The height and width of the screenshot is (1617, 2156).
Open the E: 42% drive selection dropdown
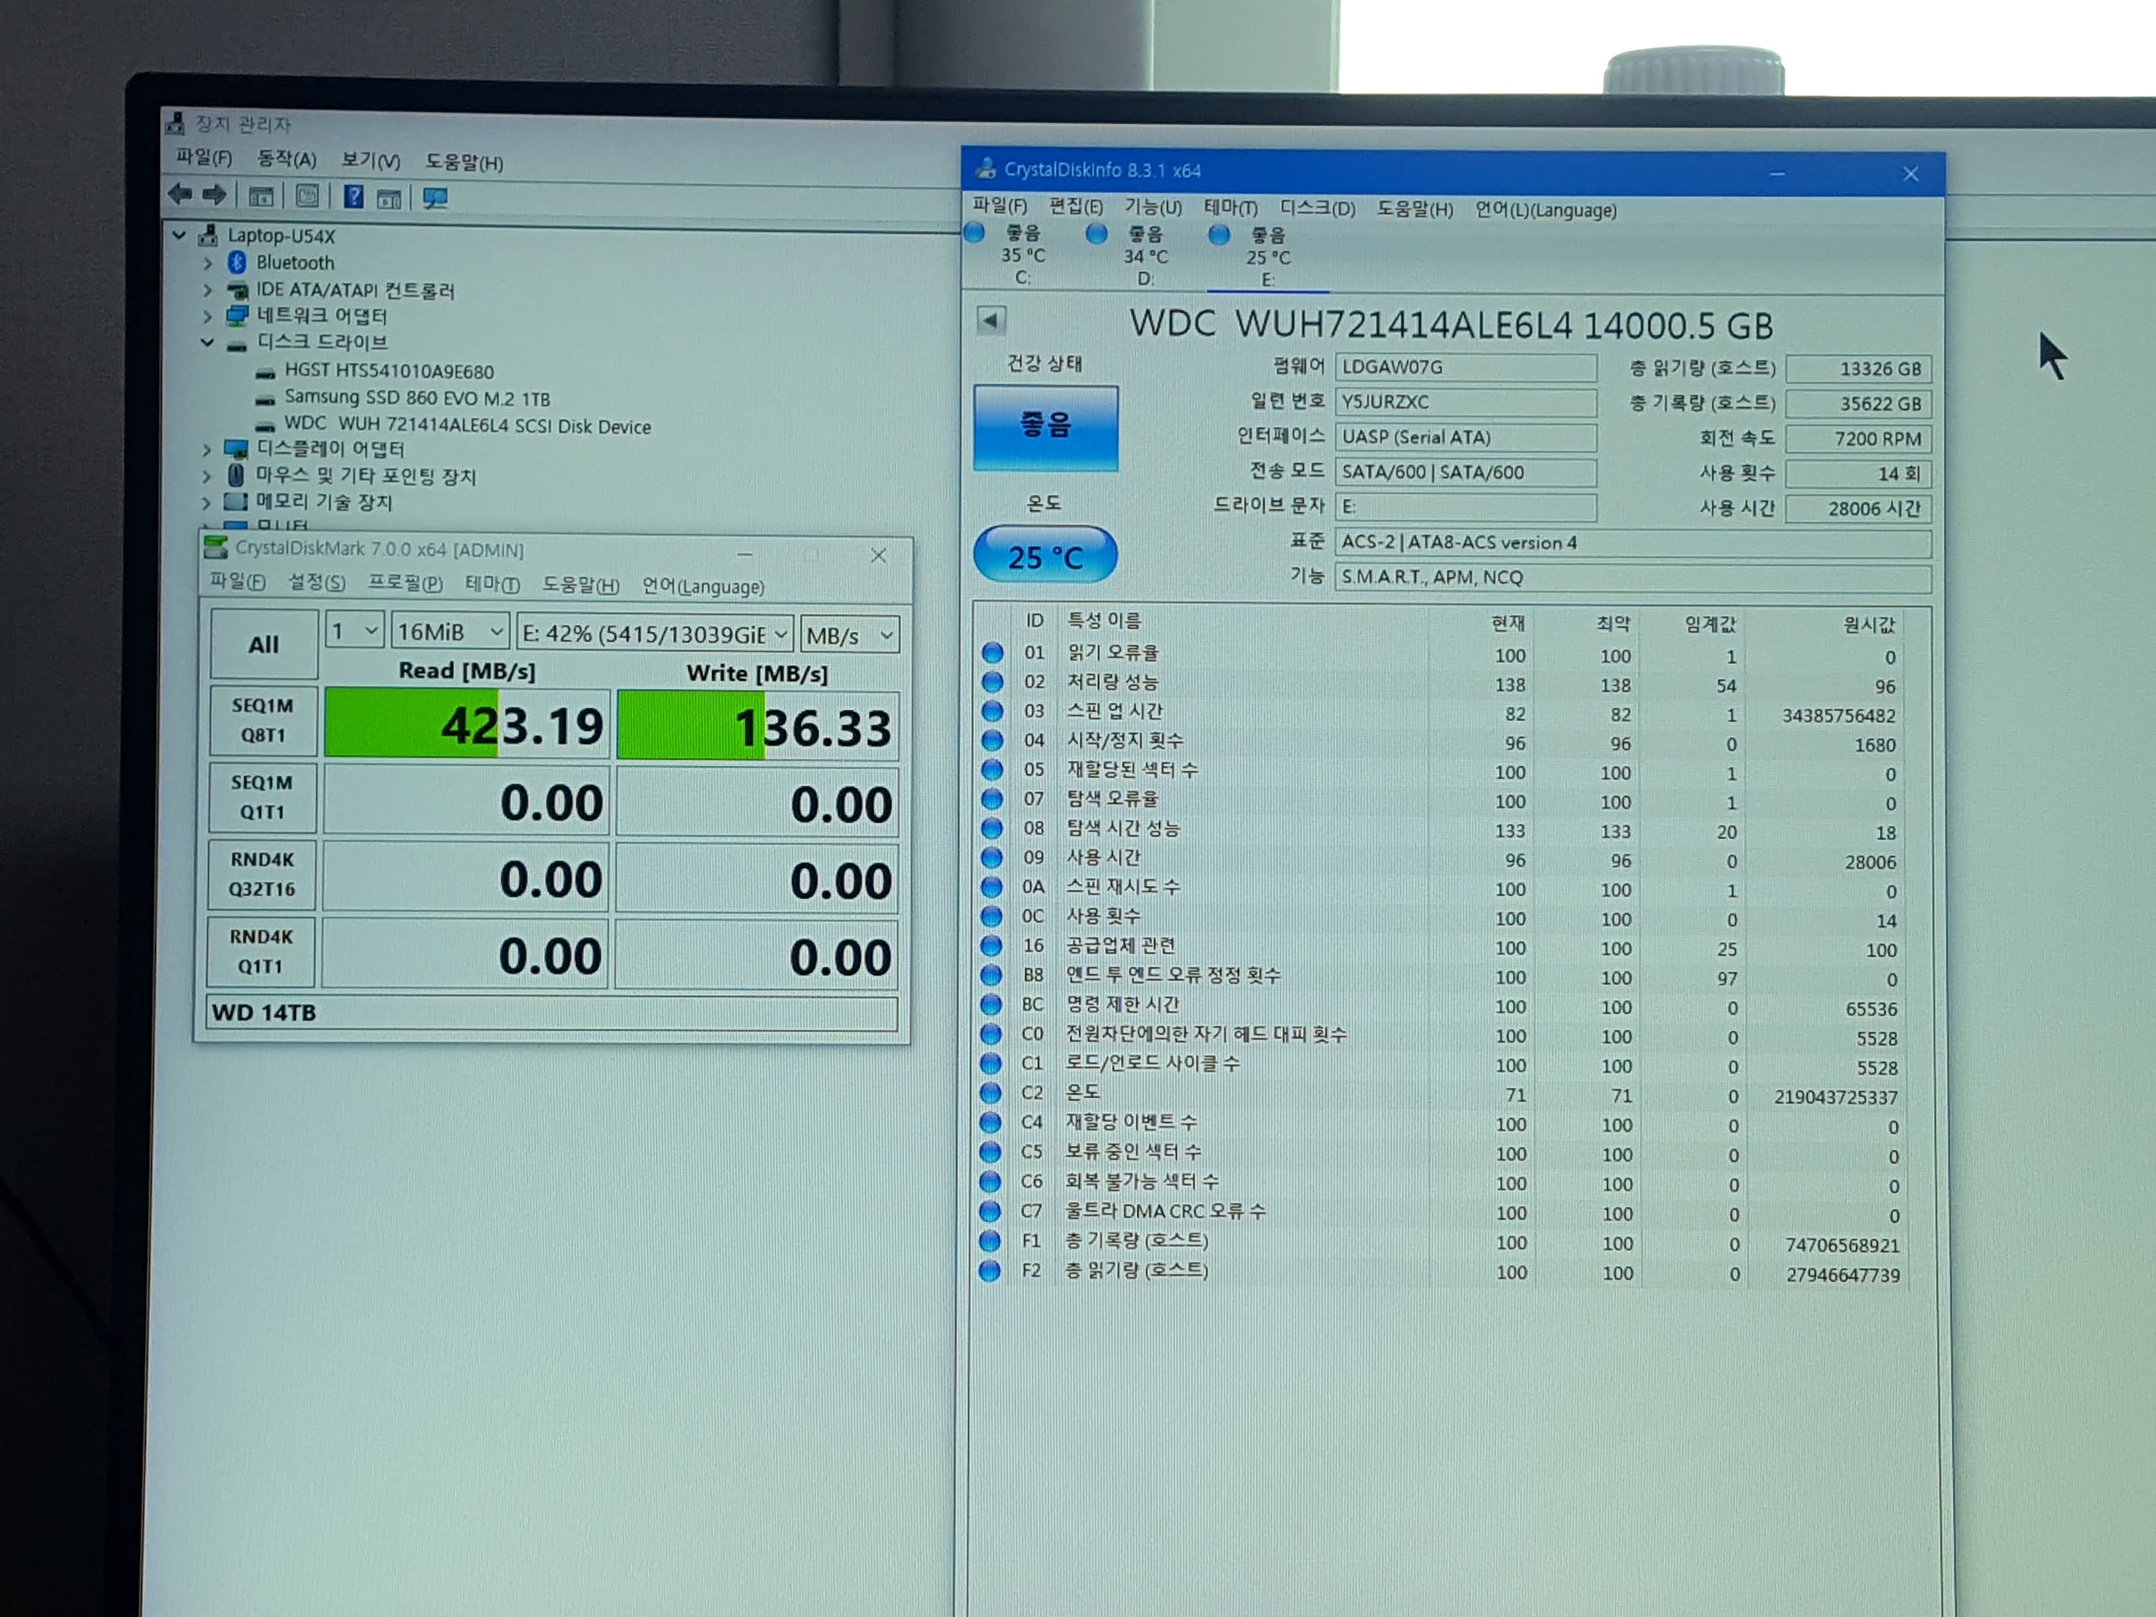coord(655,635)
